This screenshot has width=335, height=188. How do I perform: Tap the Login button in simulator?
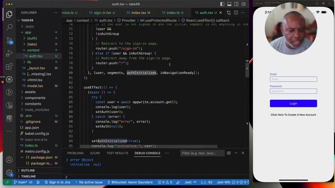(293, 103)
